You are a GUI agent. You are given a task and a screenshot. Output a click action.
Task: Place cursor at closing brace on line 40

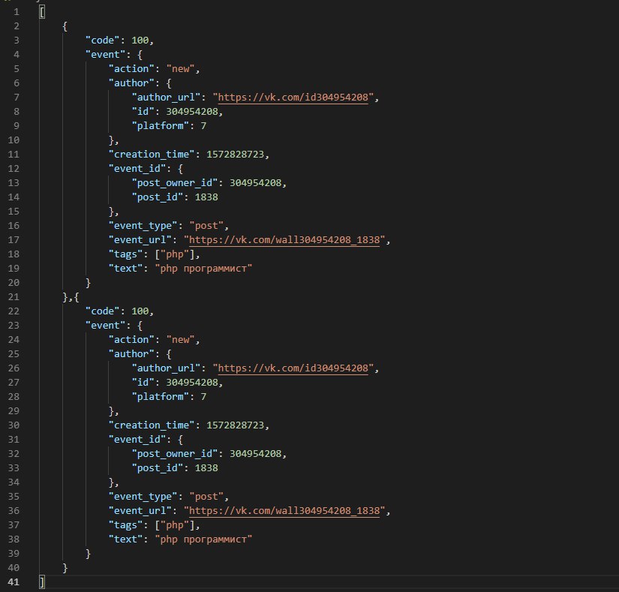[65, 567]
